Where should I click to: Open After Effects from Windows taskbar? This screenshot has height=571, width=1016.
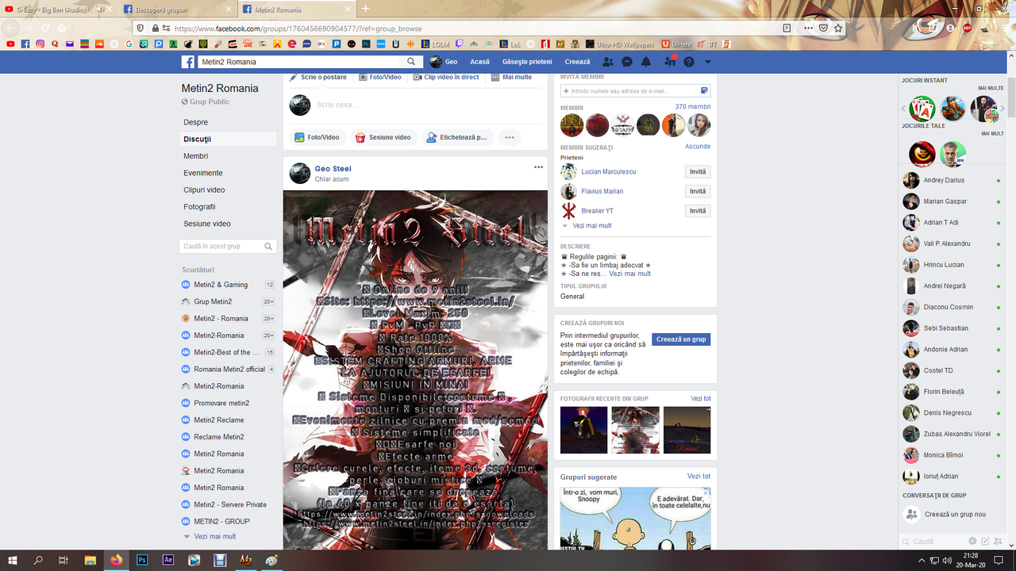click(x=168, y=560)
